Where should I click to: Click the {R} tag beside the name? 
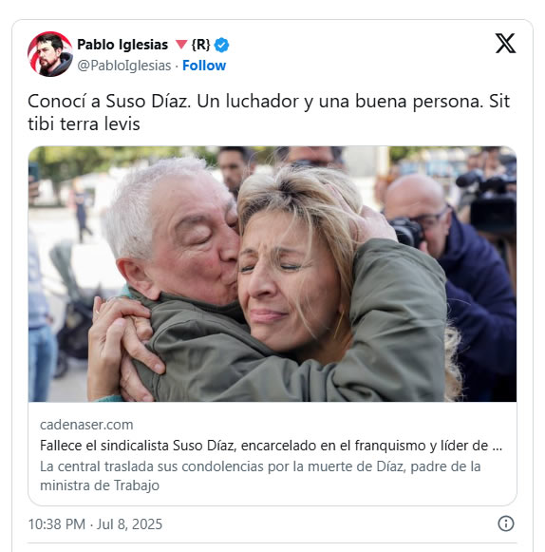[x=201, y=45]
